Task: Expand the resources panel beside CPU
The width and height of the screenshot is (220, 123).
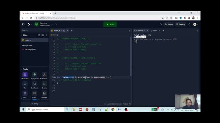Action: pyautogui.click(x=22, y=98)
